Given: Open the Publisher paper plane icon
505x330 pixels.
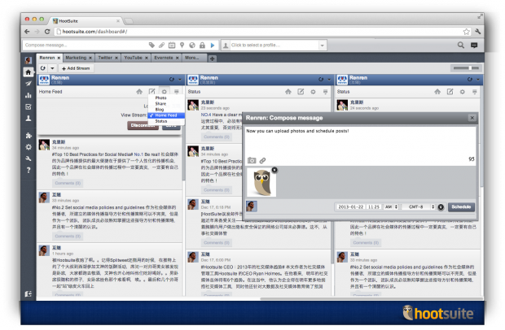Looking at the screenshot, I should point(29,84).
